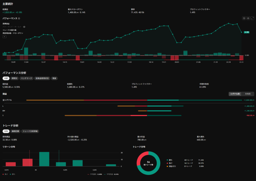
Task: Toggle the 累積損益 series in the legend
Action: click(6, 24)
